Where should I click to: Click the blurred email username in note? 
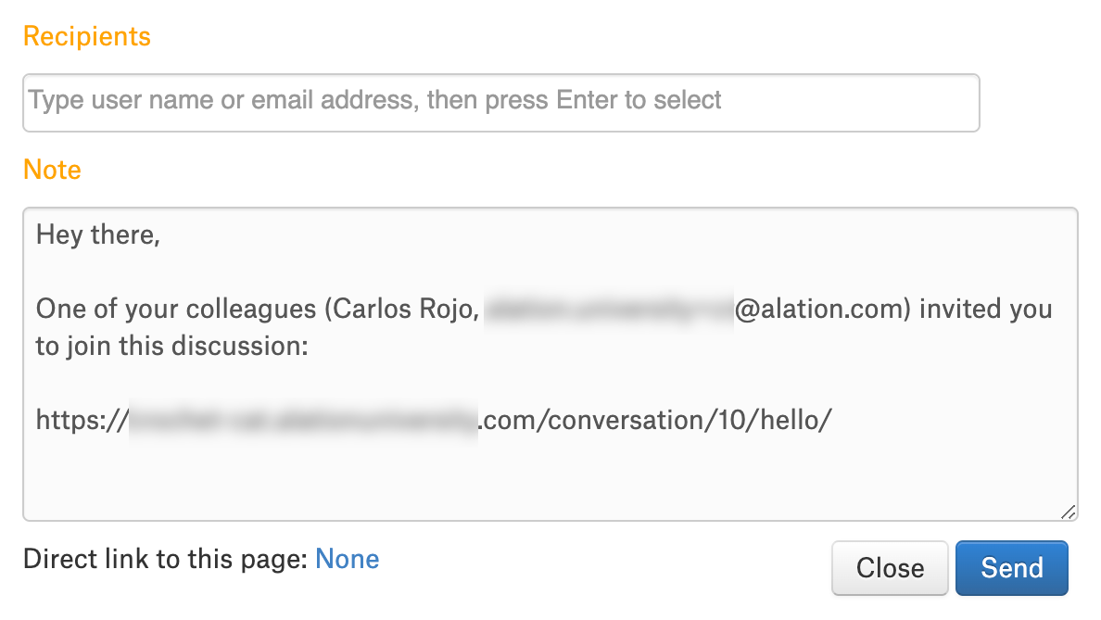point(609,309)
